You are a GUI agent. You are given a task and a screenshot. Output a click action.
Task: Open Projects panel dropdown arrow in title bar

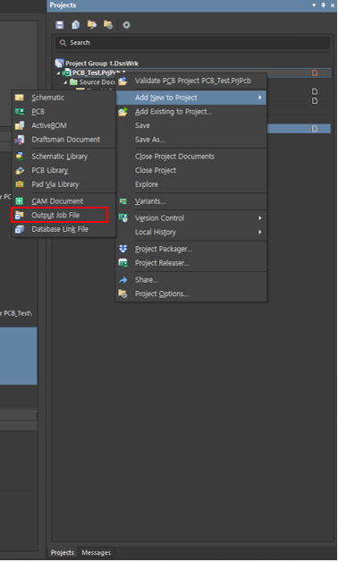coord(314,5)
